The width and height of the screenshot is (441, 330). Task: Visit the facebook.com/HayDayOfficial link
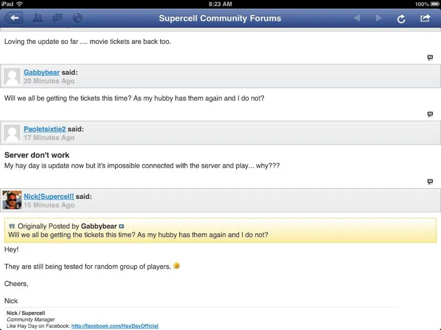115,326
